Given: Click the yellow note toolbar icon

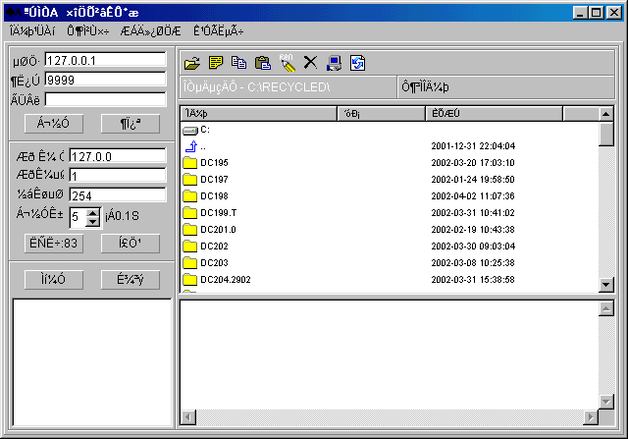Looking at the screenshot, I should pyautogui.click(x=216, y=63).
